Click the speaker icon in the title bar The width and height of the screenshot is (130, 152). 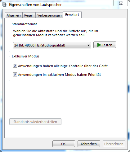pos(4,5)
